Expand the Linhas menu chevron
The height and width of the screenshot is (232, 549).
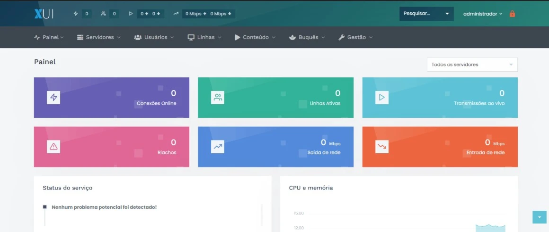point(220,37)
